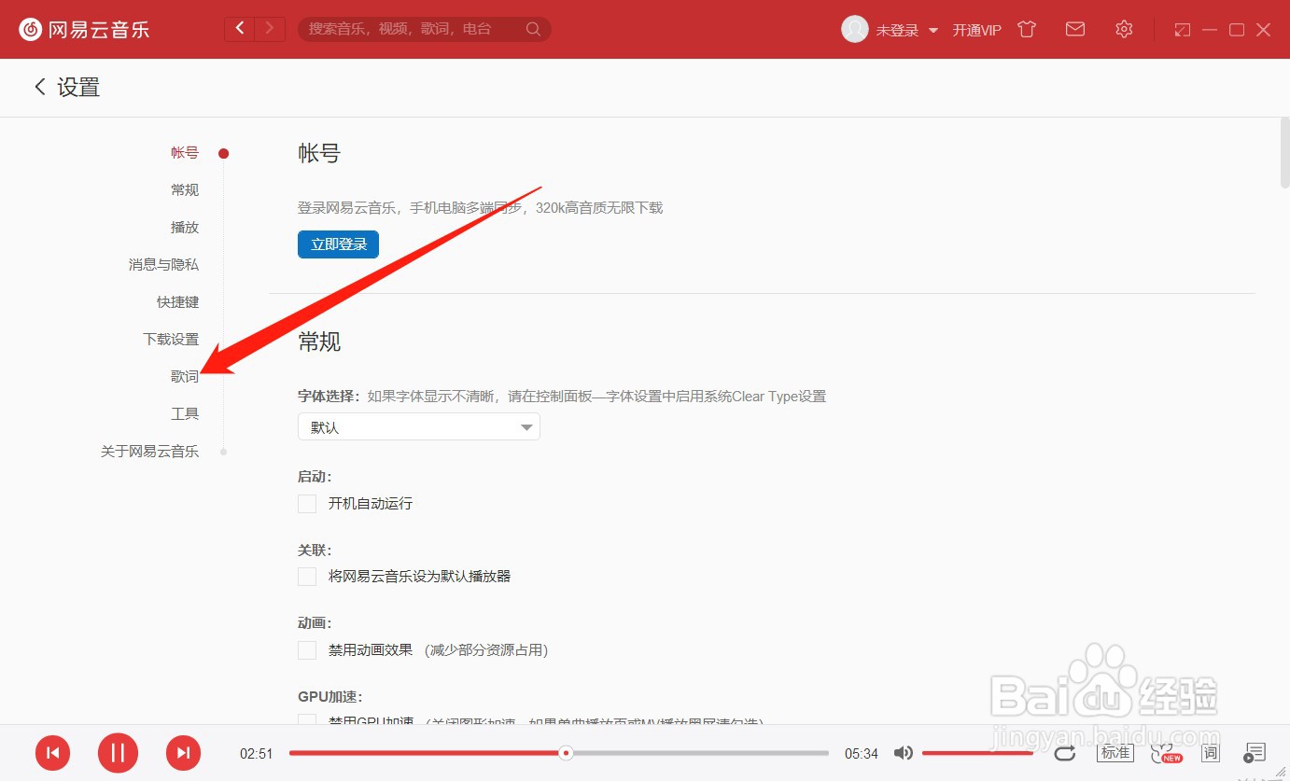Open the theme skin selector icon
Viewport: 1290px width, 781px height.
(x=1026, y=29)
